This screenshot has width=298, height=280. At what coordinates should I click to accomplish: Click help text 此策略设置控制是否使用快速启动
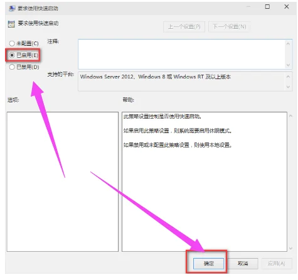(162, 116)
